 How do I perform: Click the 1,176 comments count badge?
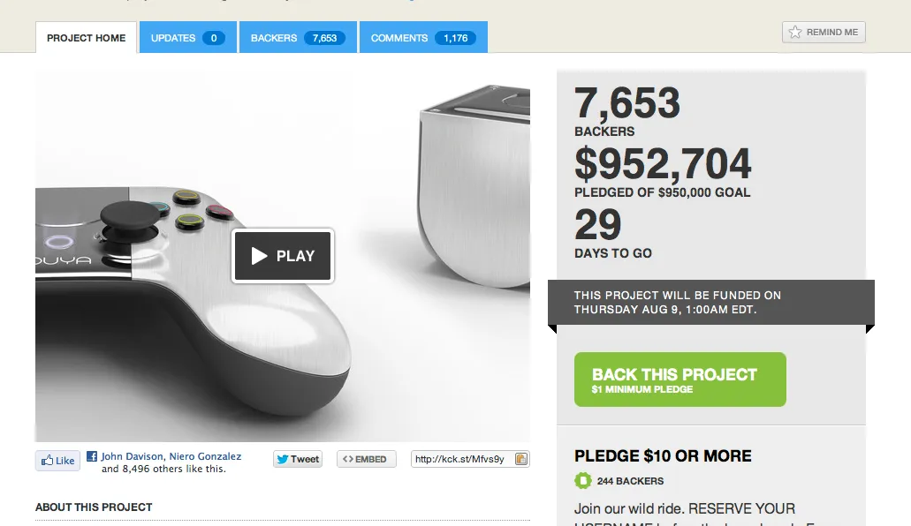click(456, 38)
